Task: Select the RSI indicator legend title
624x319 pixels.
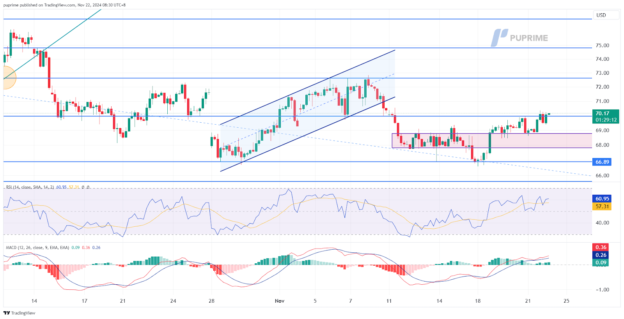Action: pos(30,187)
